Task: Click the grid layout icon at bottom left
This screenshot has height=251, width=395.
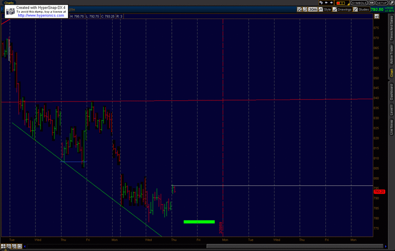Action: click(x=3, y=246)
